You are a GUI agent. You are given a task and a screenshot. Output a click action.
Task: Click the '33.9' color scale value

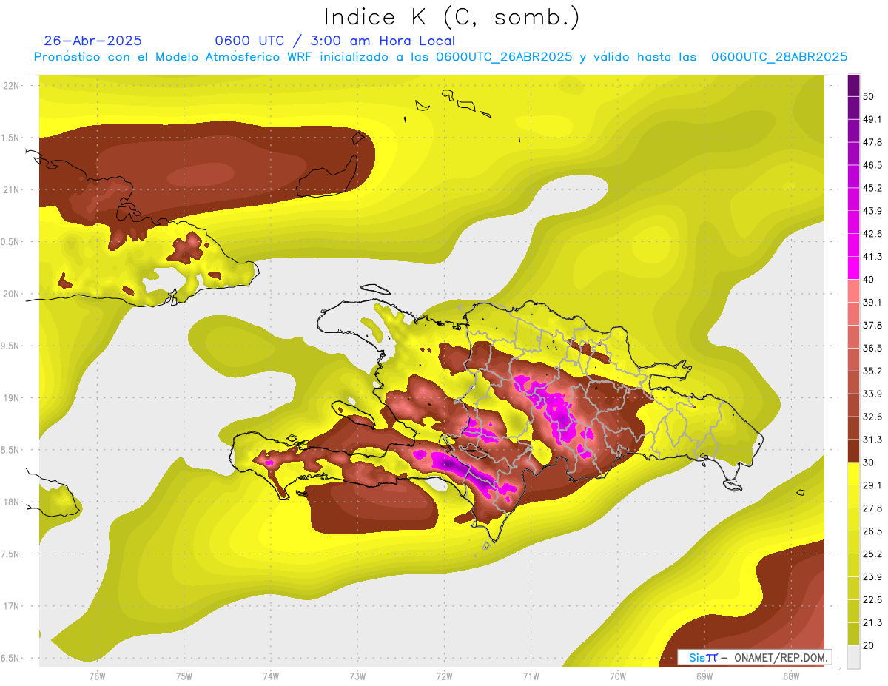point(872,394)
